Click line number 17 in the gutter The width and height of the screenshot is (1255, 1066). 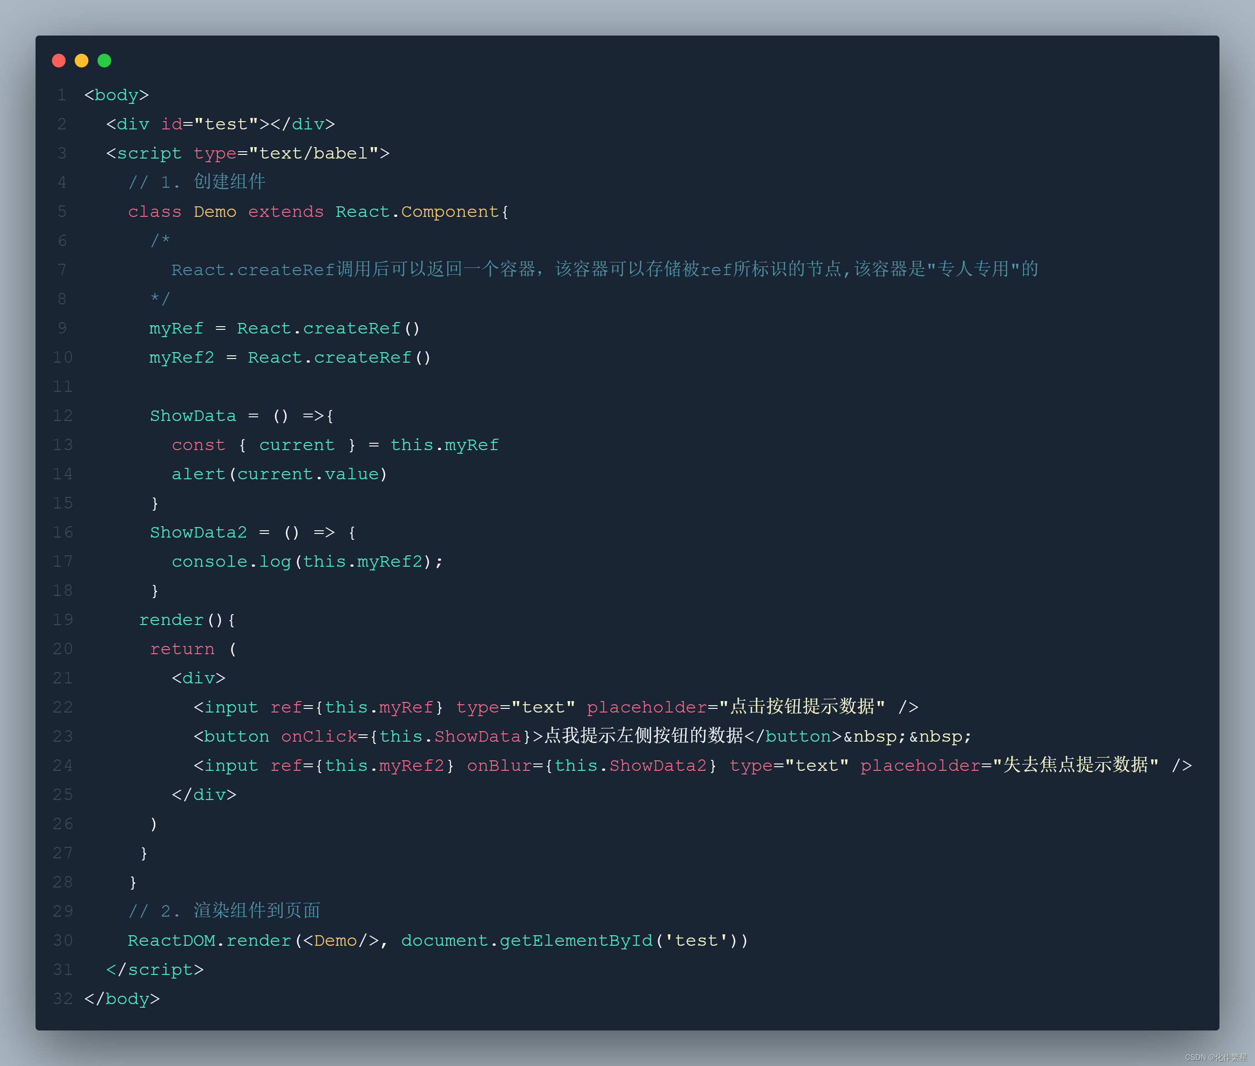tap(63, 561)
